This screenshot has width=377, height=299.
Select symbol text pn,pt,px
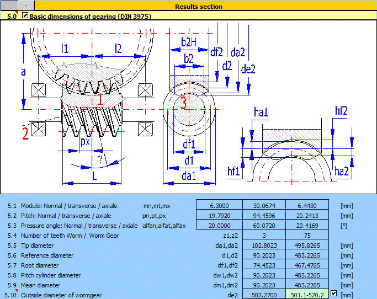(x=154, y=216)
